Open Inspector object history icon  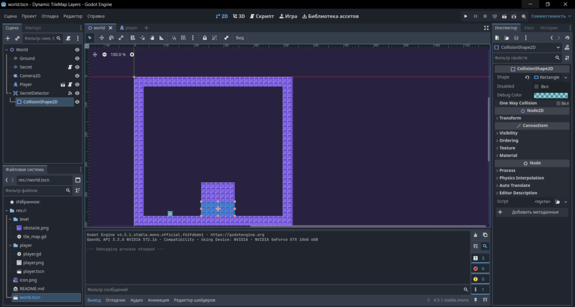click(567, 38)
